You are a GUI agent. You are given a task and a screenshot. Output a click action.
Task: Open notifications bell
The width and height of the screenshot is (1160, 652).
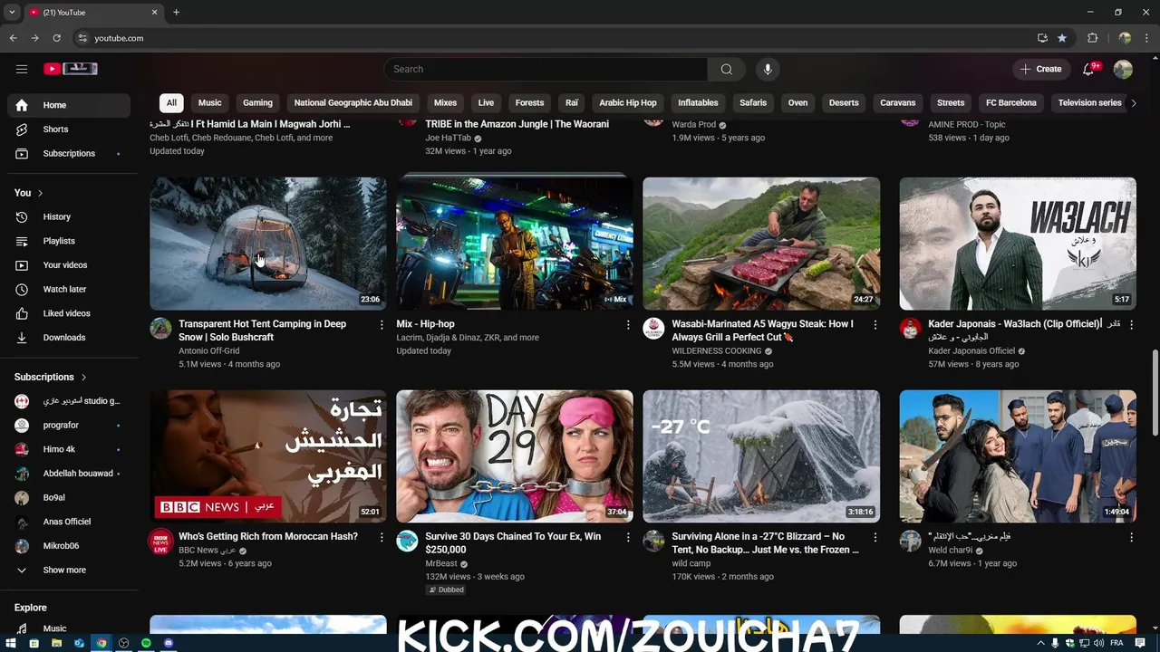(x=1089, y=69)
